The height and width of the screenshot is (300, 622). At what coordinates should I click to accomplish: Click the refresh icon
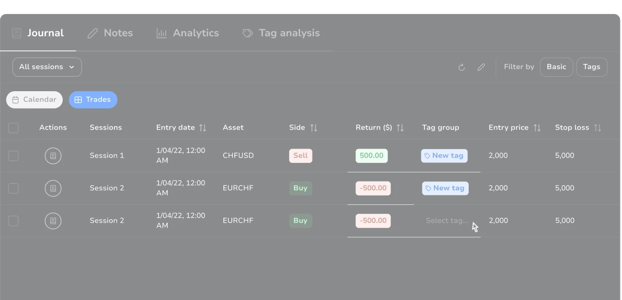pyautogui.click(x=462, y=67)
